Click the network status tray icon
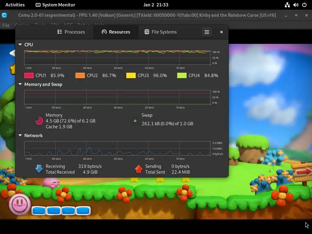 [287, 5]
